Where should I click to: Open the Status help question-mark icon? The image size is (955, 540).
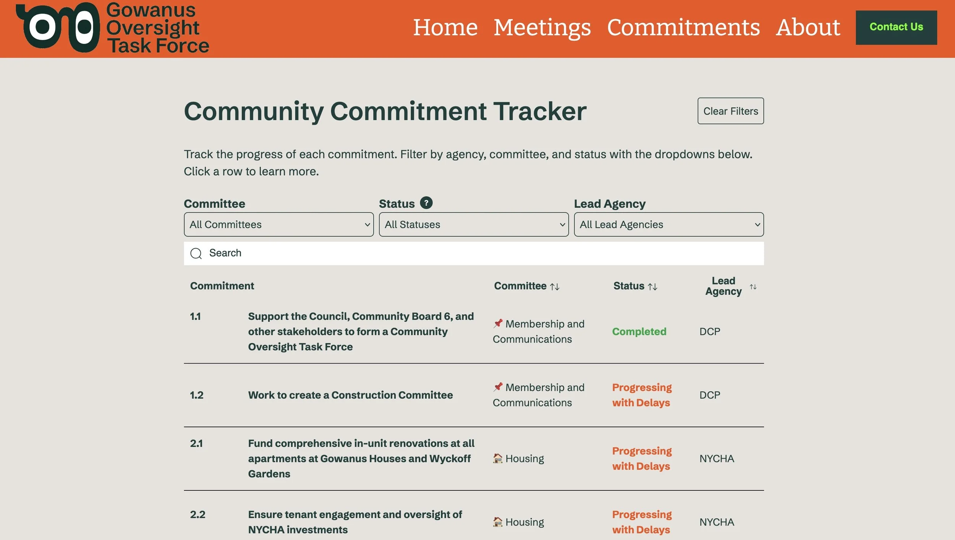pos(426,203)
